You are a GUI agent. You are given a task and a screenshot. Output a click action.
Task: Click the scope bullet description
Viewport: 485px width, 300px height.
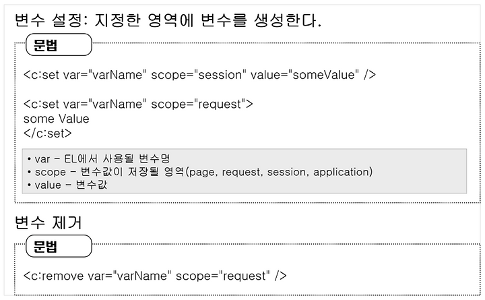click(200, 172)
